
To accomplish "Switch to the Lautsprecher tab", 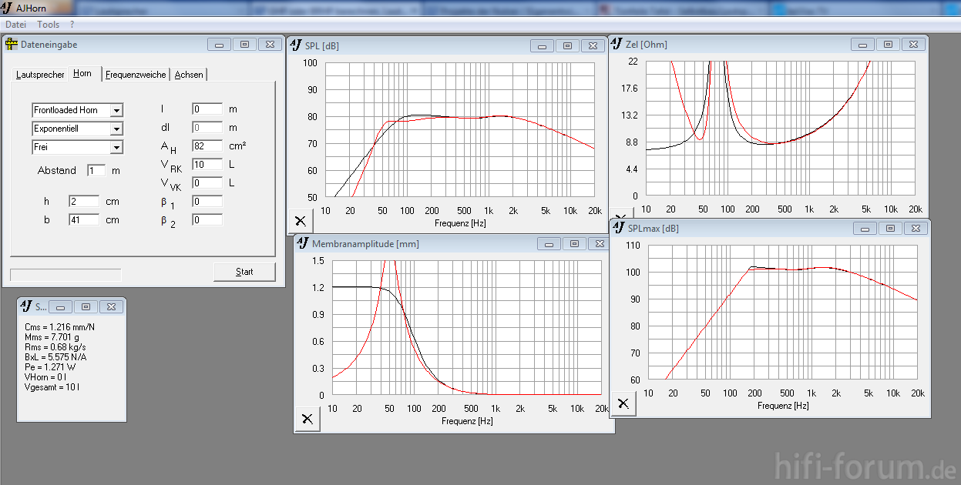I will click(40, 75).
